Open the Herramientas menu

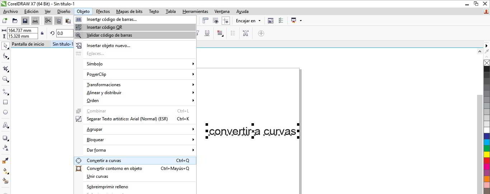coord(195,11)
